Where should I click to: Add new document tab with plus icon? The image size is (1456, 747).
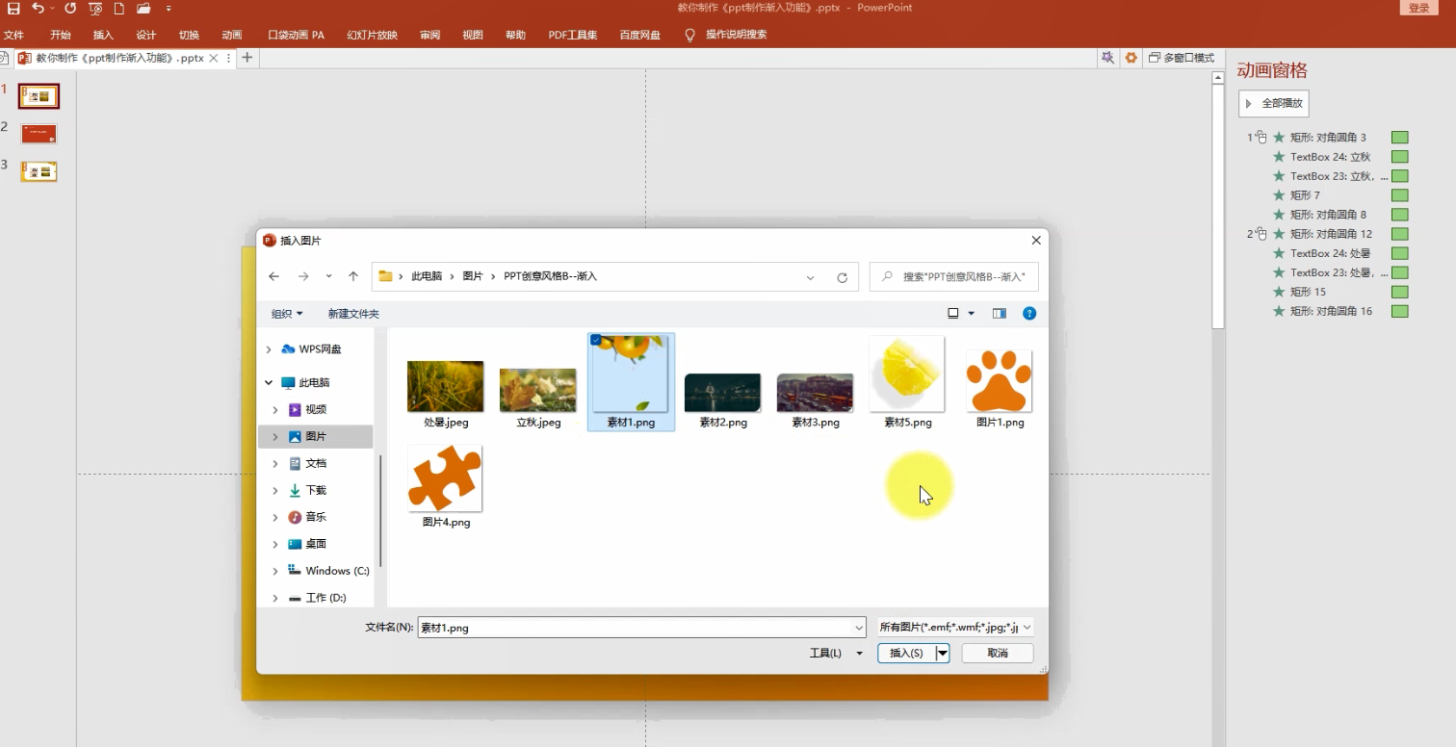[x=247, y=58]
